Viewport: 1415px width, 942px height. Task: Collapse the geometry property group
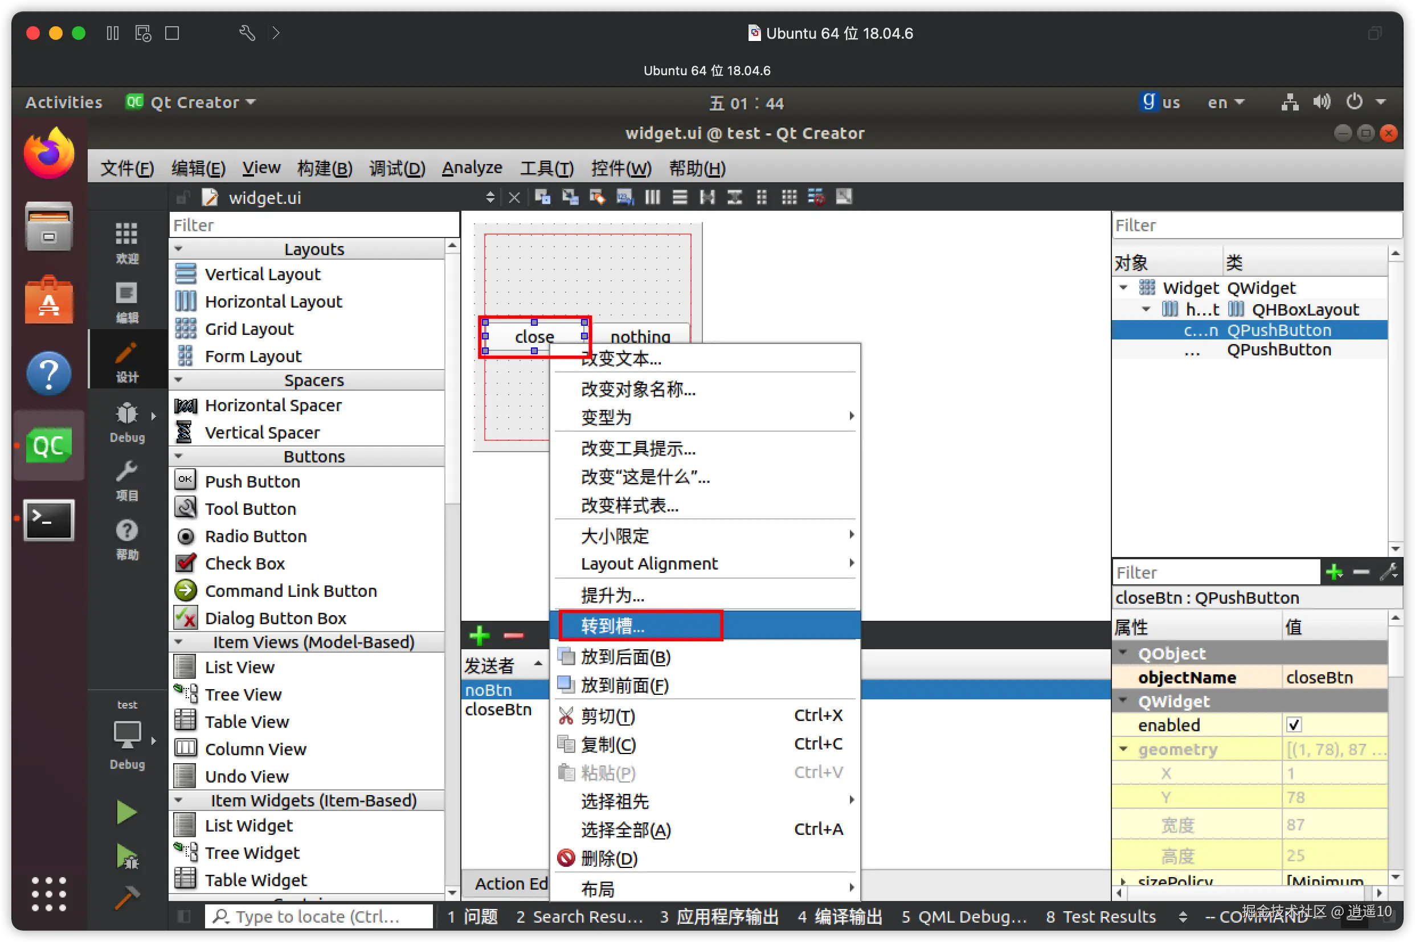point(1123,749)
